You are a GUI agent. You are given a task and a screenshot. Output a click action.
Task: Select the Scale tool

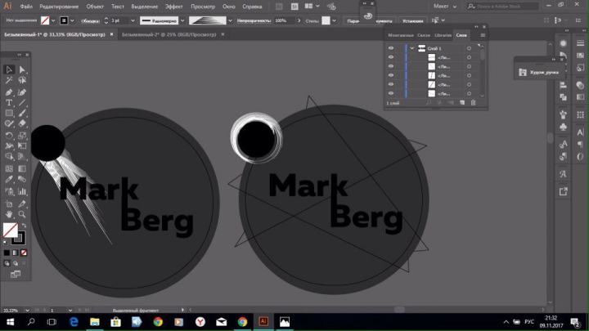coord(22,136)
